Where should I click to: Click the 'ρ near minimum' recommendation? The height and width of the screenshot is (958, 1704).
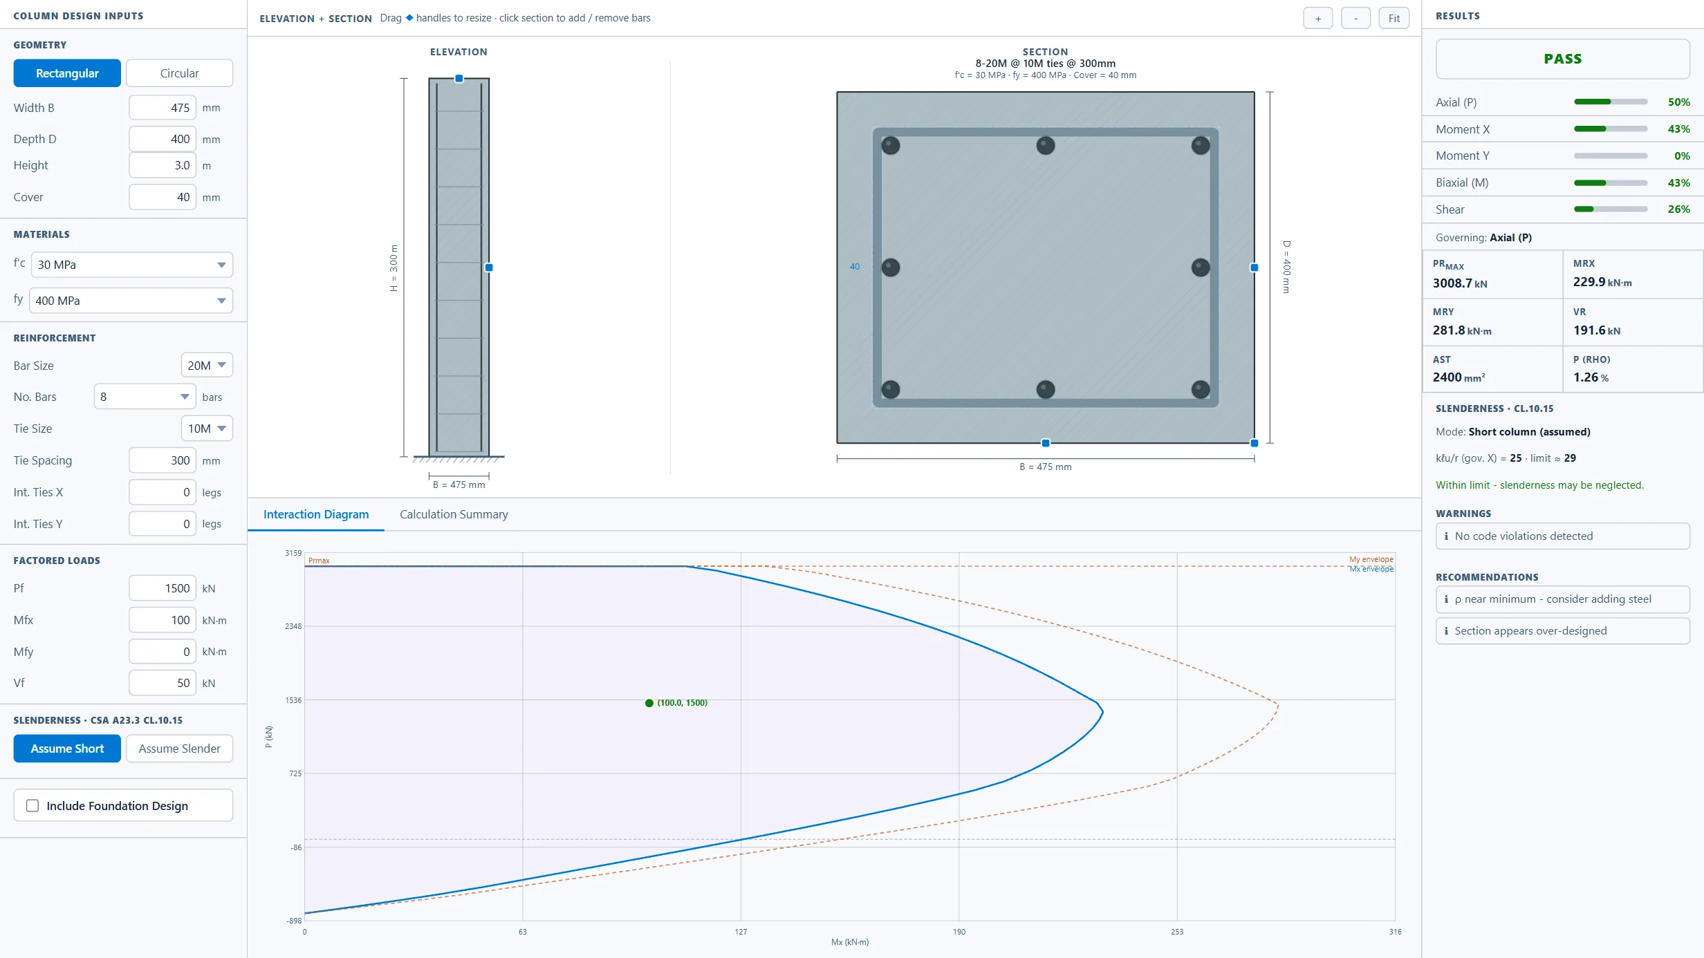point(1563,599)
